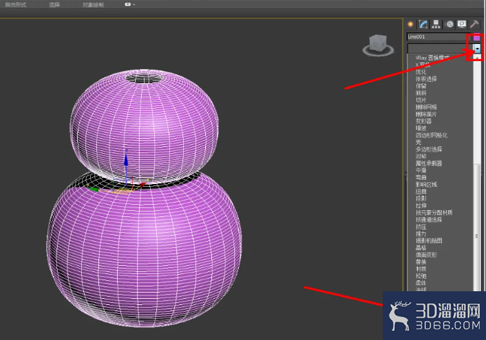Select the 保留 modifier
The height and width of the screenshot is (340, 486).
[421, 86]
